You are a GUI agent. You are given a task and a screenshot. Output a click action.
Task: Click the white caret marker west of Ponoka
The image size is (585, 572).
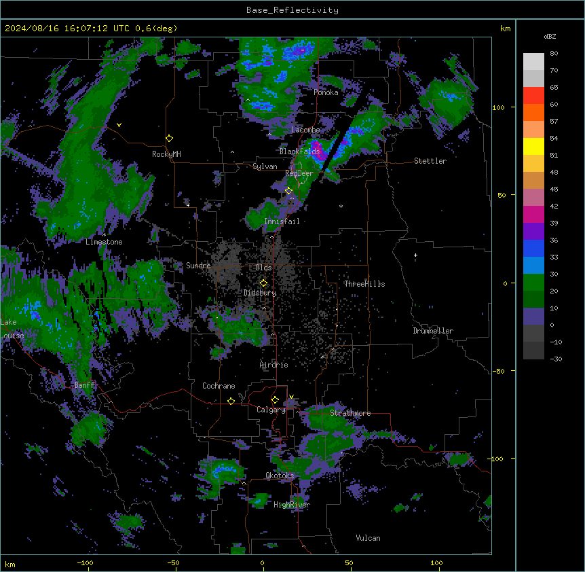[248, 100]
